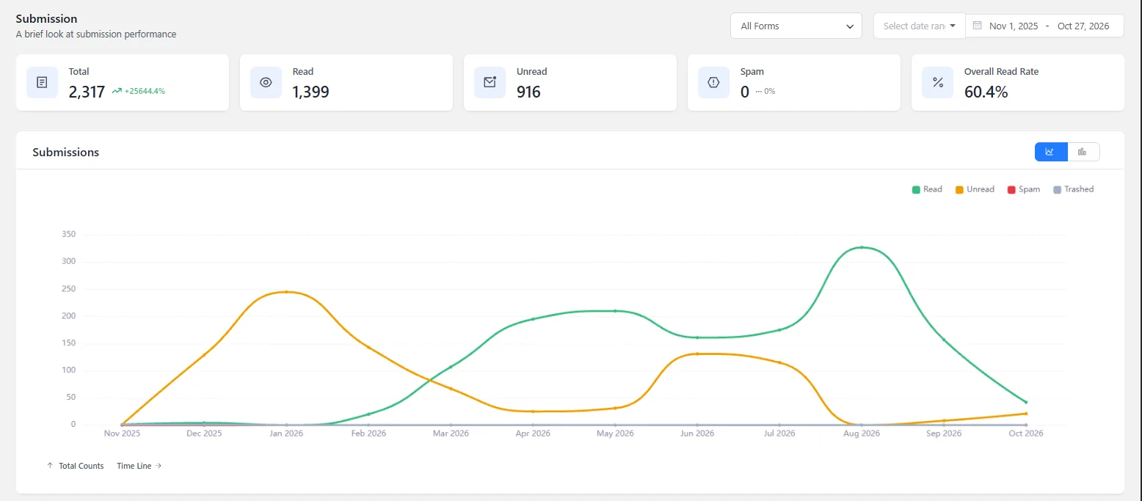Toggle the Trashed series legend entry

coord(1073,189)
